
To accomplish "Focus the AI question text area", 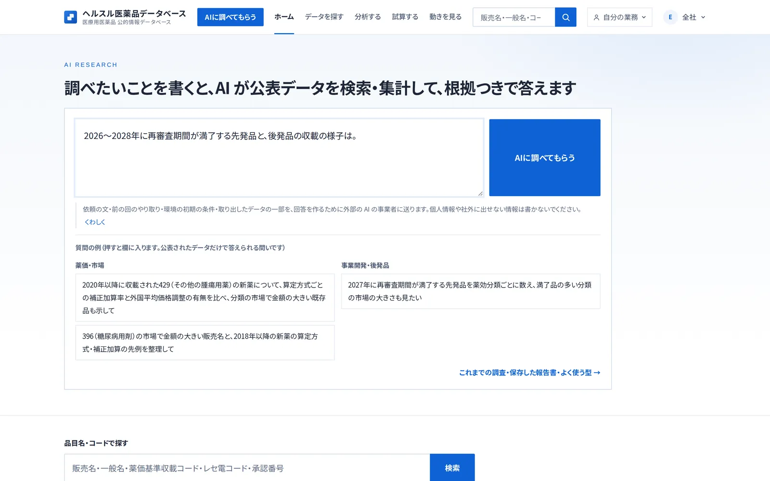I will pyautogui.click(x=279, y=158).
